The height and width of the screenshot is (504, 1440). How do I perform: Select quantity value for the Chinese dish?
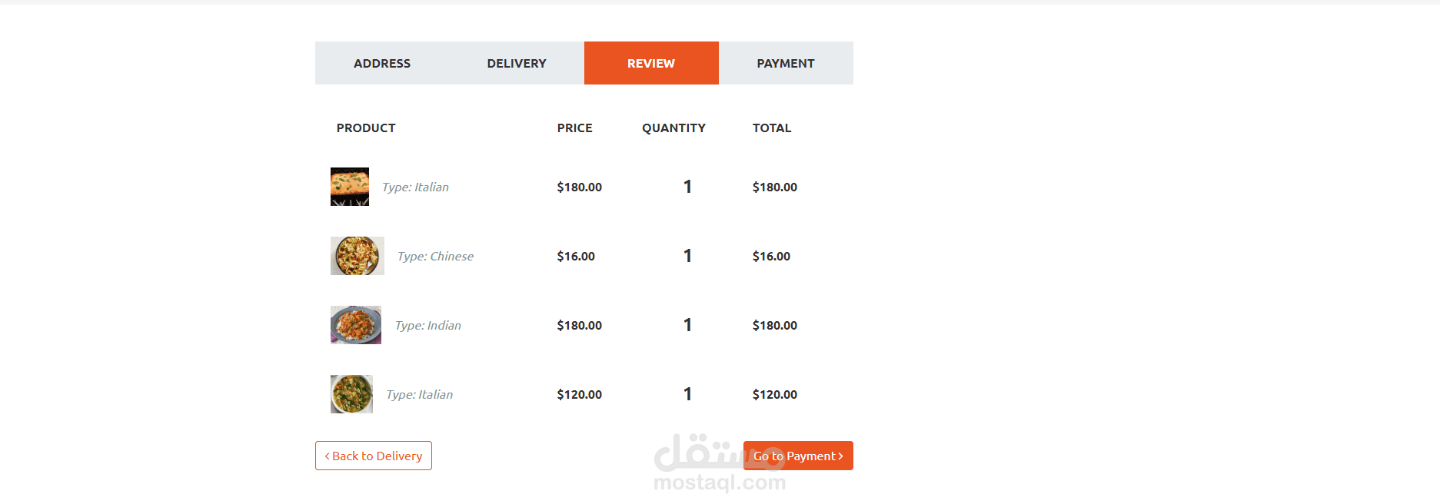click(687, 256)
